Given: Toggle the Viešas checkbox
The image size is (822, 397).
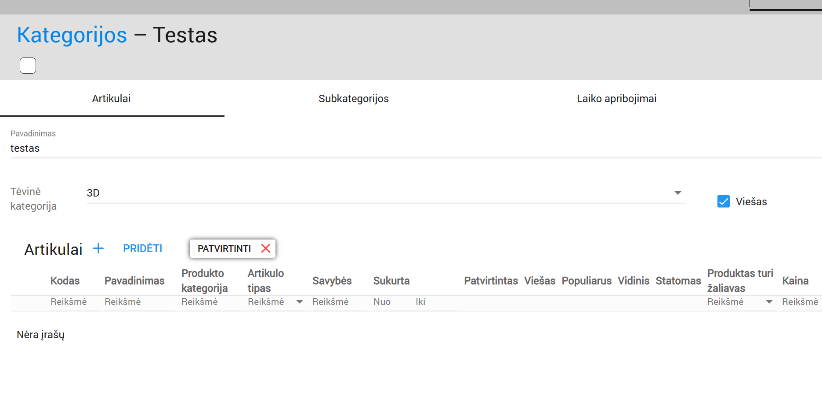Looking at the screenshot, I should pyautogui.click(x=723, y=201).
